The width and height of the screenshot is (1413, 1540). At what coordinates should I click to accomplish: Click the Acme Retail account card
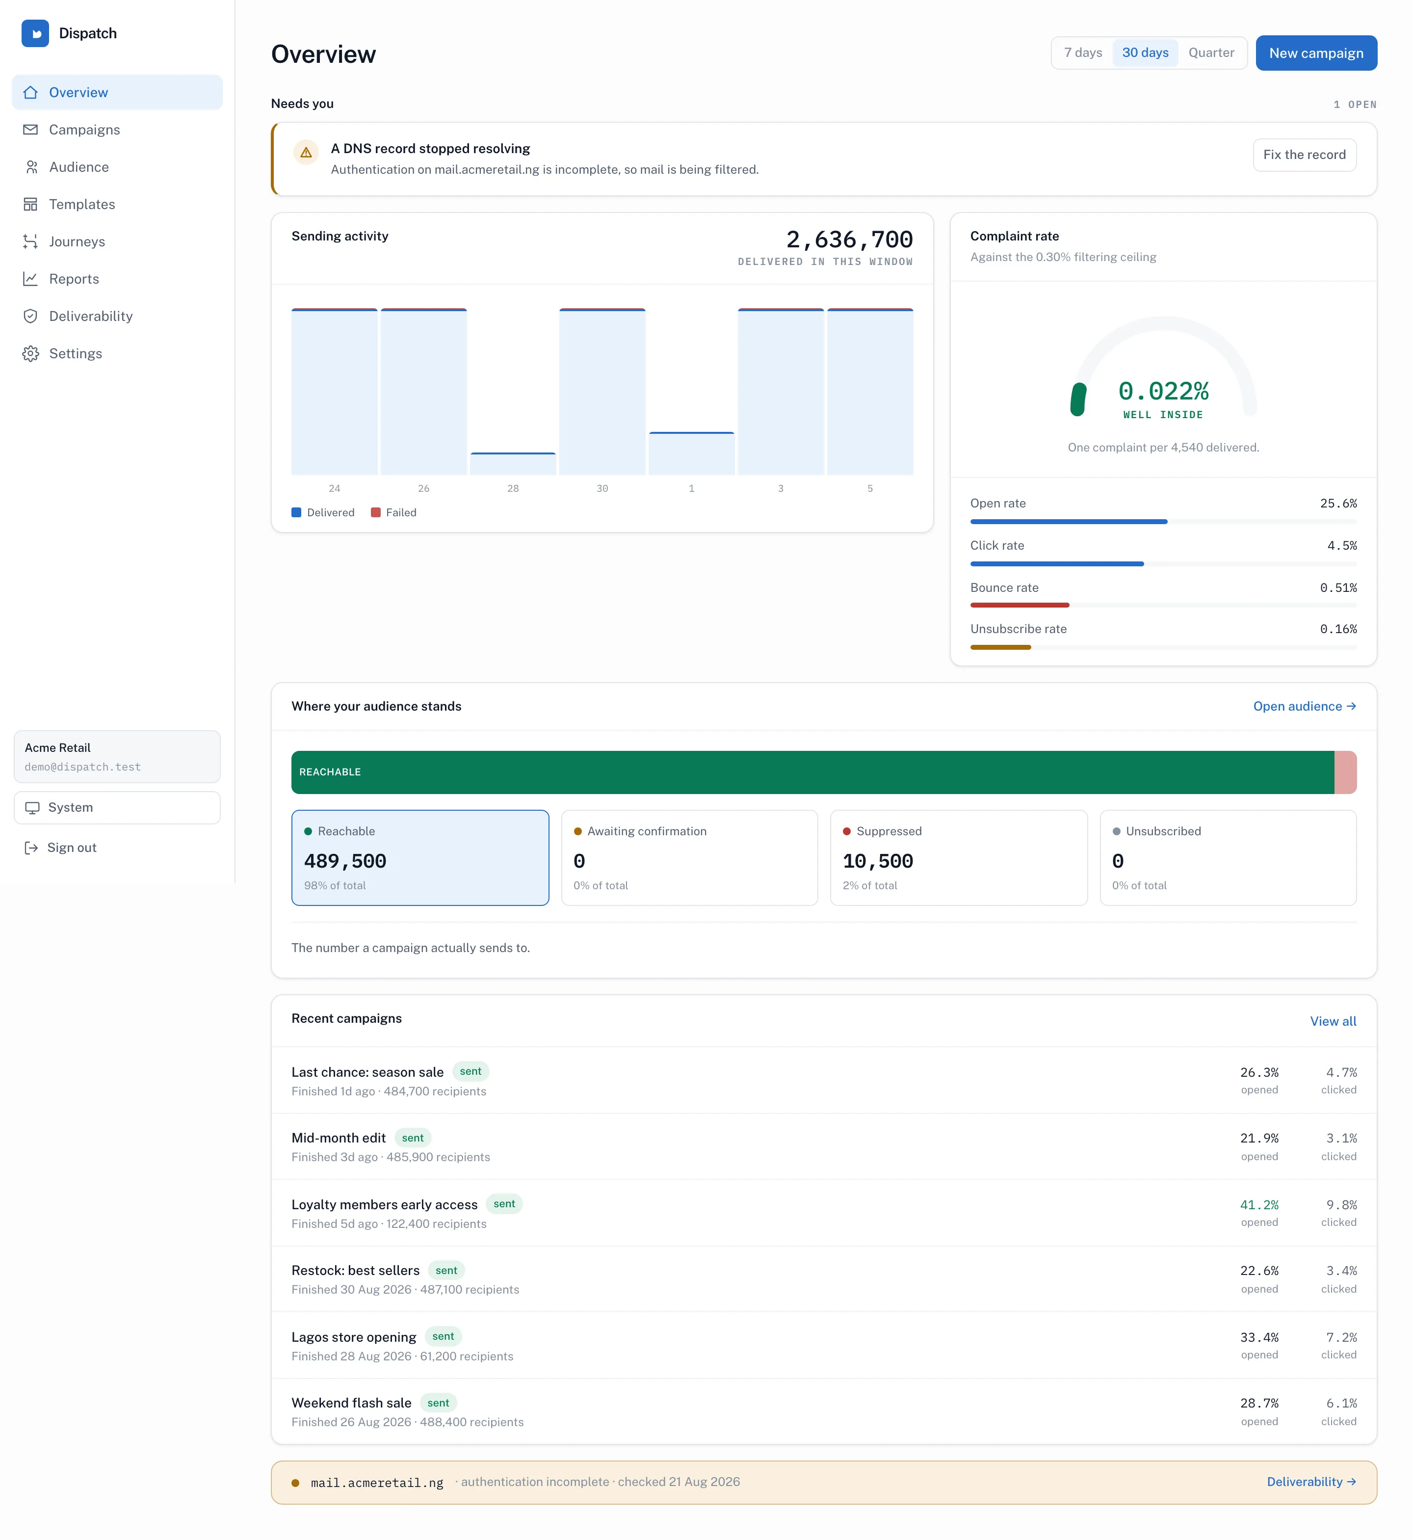[117, 756]
